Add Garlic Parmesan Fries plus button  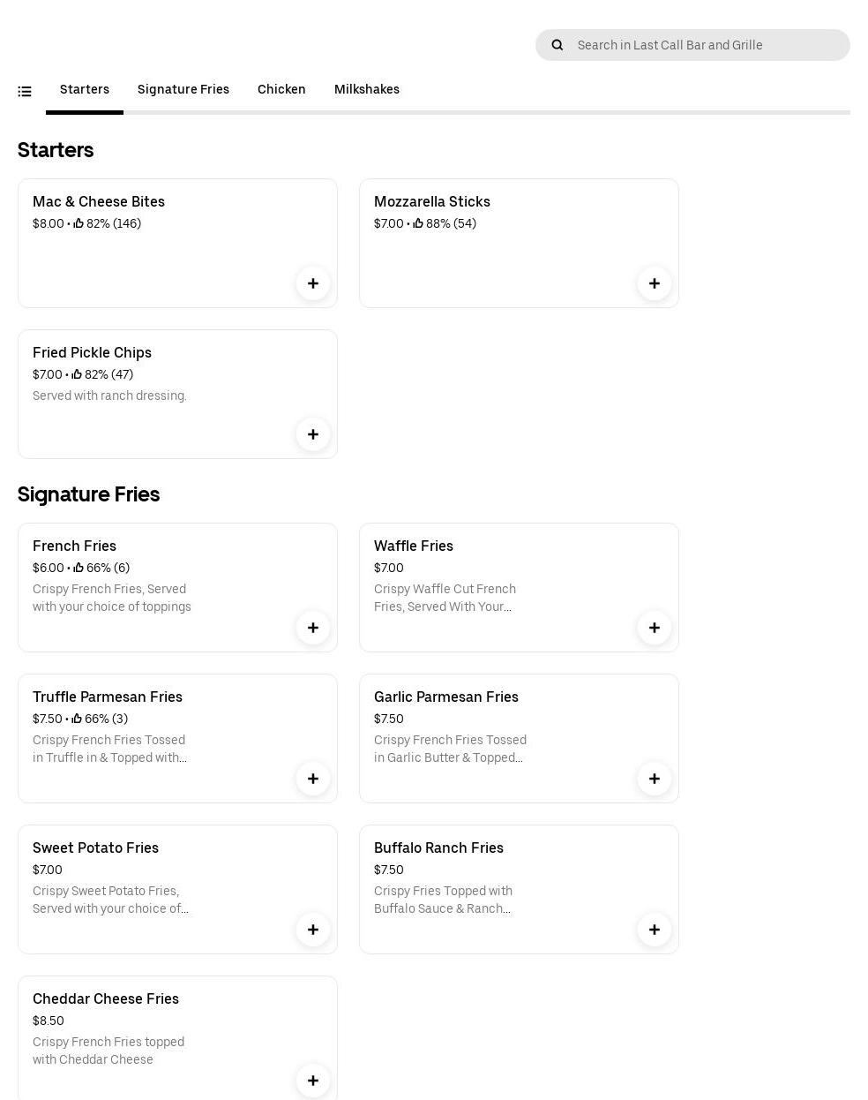coord(655,779)
